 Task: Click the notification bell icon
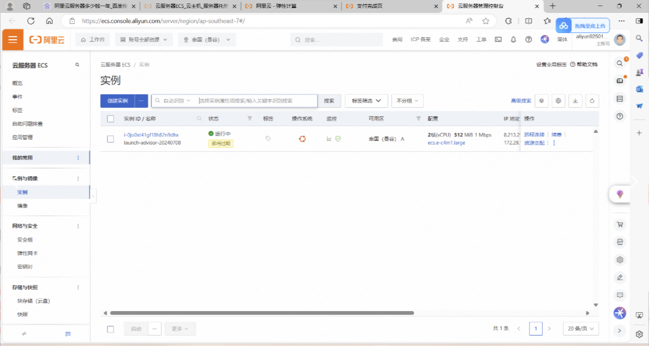point(513,40)
